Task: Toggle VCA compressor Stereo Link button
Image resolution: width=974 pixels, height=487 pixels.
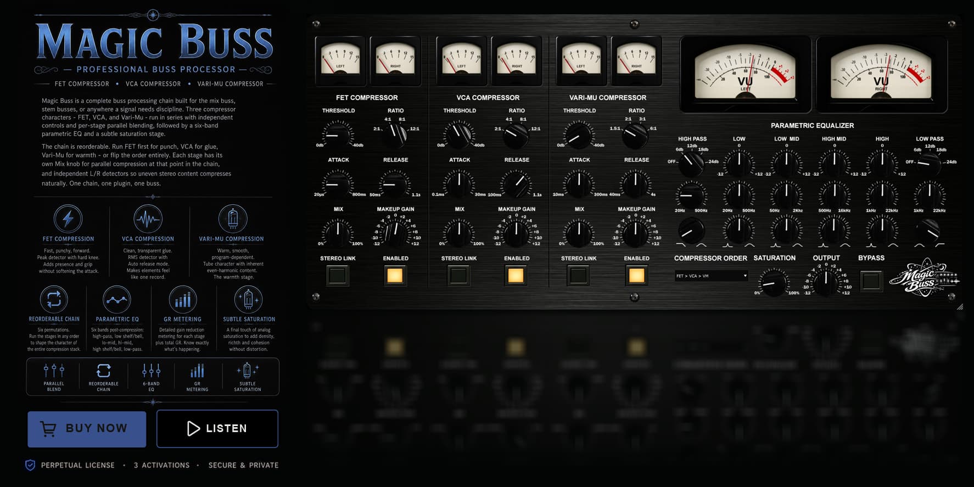Action: [x=458, y=275]
